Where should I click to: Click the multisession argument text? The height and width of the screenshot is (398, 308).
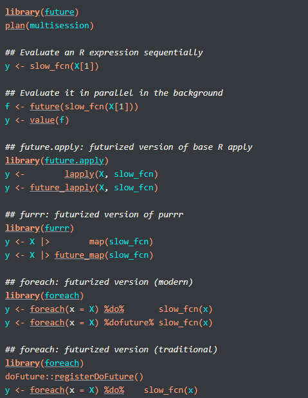click(x=60, y=26)
